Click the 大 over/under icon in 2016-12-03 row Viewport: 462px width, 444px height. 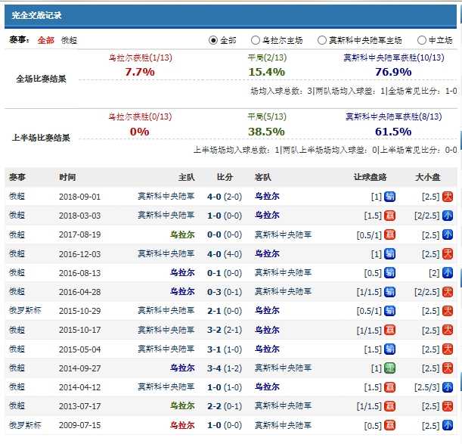tap(448, 254)
